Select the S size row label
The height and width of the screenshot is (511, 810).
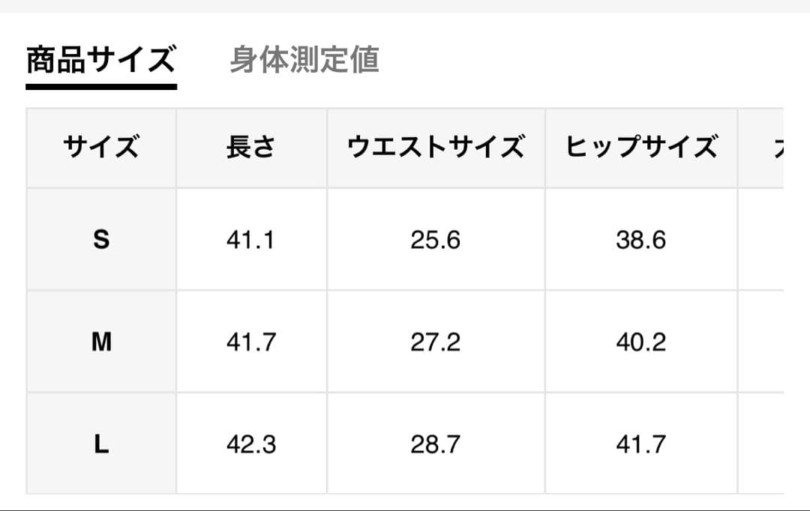coord(101,240)
